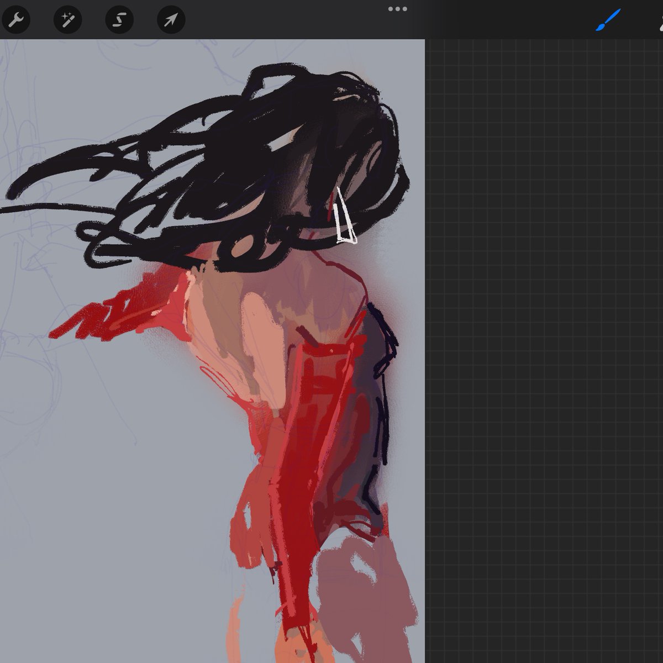The width and height of the screenshot is (663, 663).
Task: Open the Adjustments magic wand menu
Action: pos(67,20)
